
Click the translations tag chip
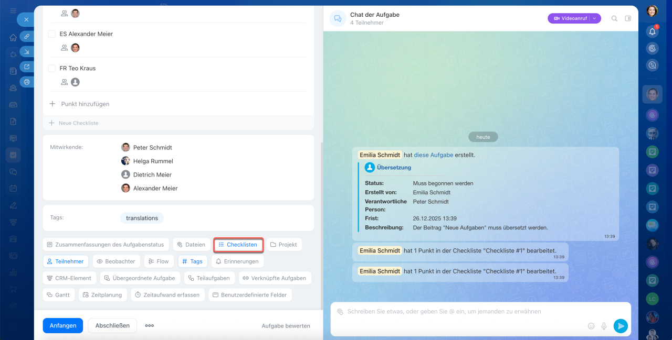point(142,218)
